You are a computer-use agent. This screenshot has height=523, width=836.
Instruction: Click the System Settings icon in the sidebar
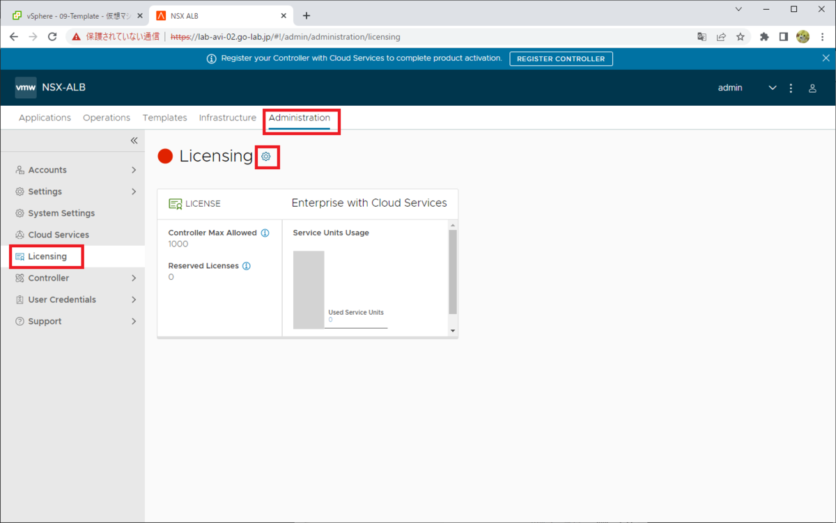coord(20,213)
